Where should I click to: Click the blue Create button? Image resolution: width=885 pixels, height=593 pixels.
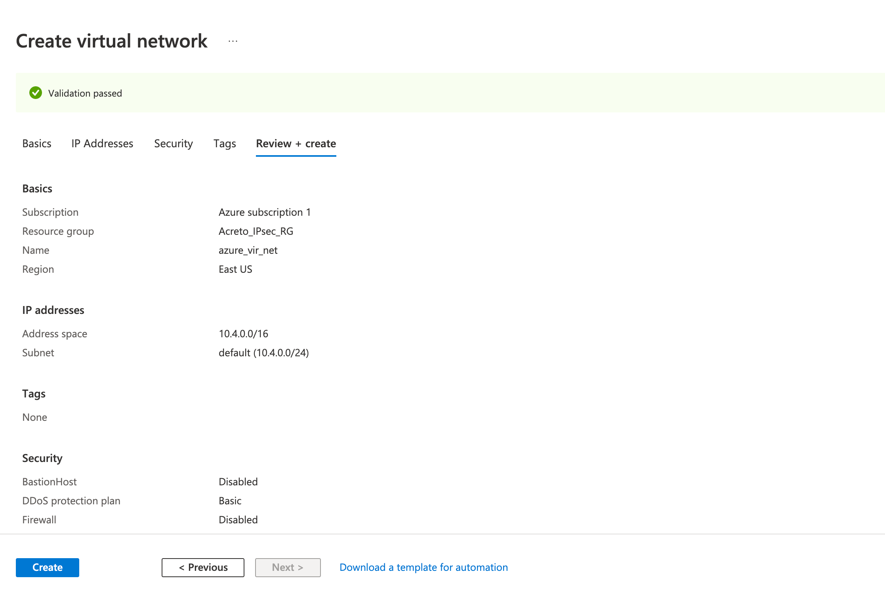click(48, 567)
